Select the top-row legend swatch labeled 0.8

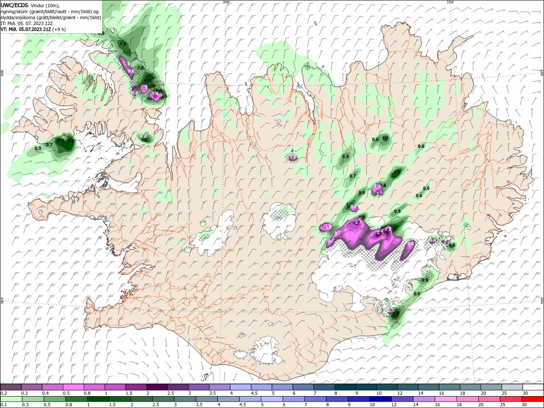click(x=94, y=388)
